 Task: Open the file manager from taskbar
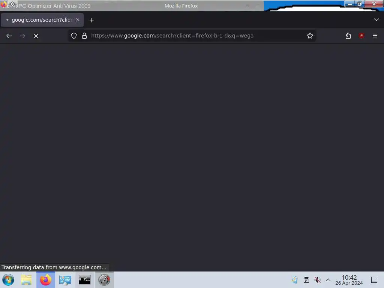(26, 280)
